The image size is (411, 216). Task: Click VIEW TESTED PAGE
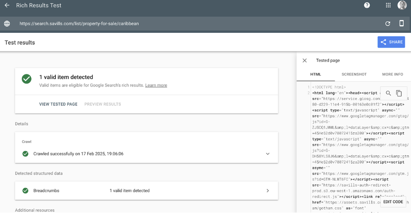pyautogui.click(x=58, y=104)
